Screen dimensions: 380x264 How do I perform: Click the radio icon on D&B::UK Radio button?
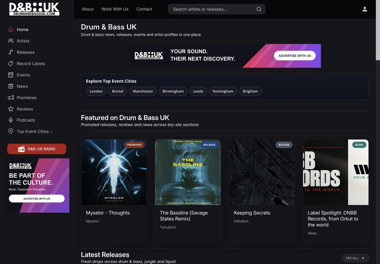[21, 149]
